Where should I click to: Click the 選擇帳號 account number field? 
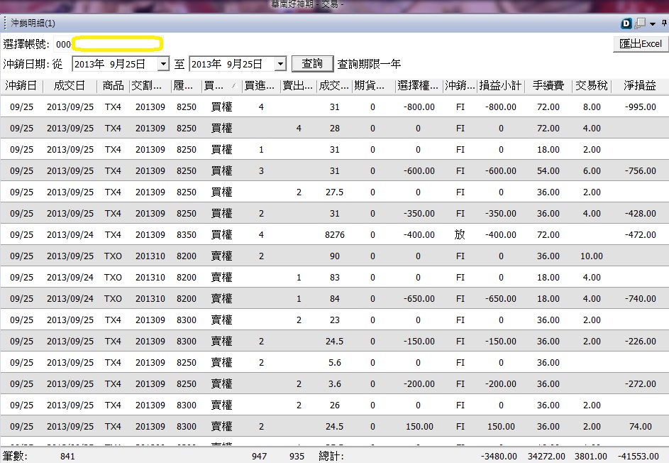pos(109,44)
